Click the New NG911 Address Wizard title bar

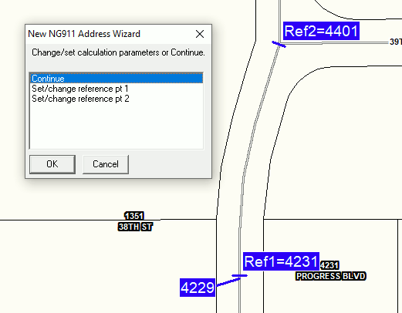[110, 34]
